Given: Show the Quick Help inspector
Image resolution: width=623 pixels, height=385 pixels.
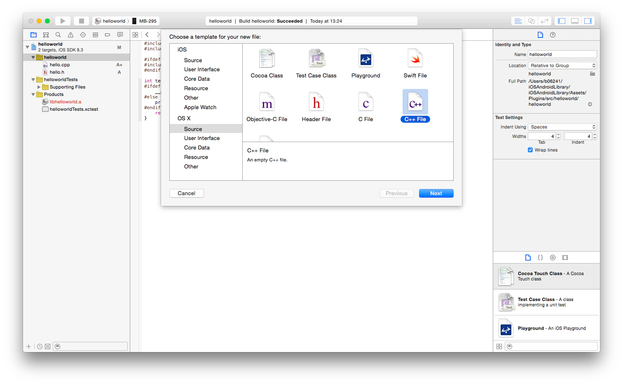Looking at the screenshot, I should coord(553,35).
